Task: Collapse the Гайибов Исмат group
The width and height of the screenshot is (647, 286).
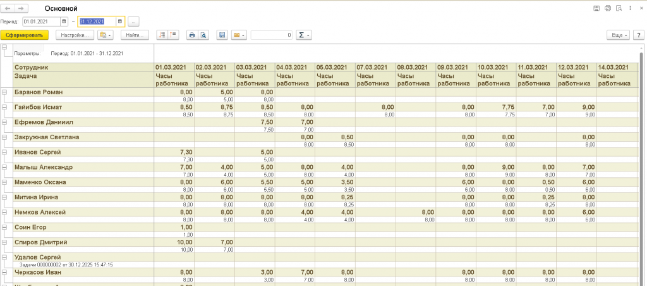Action: 4,108
